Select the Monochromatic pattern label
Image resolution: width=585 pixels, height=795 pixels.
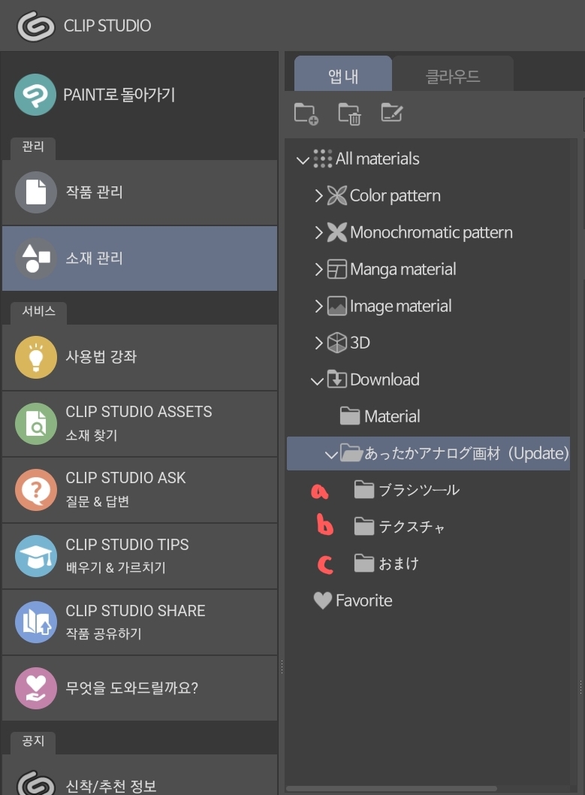pyautogui.click(x=432, y=233)
